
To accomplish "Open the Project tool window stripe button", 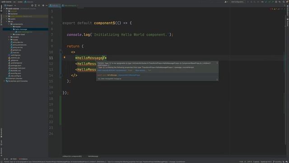I will 1,8.
